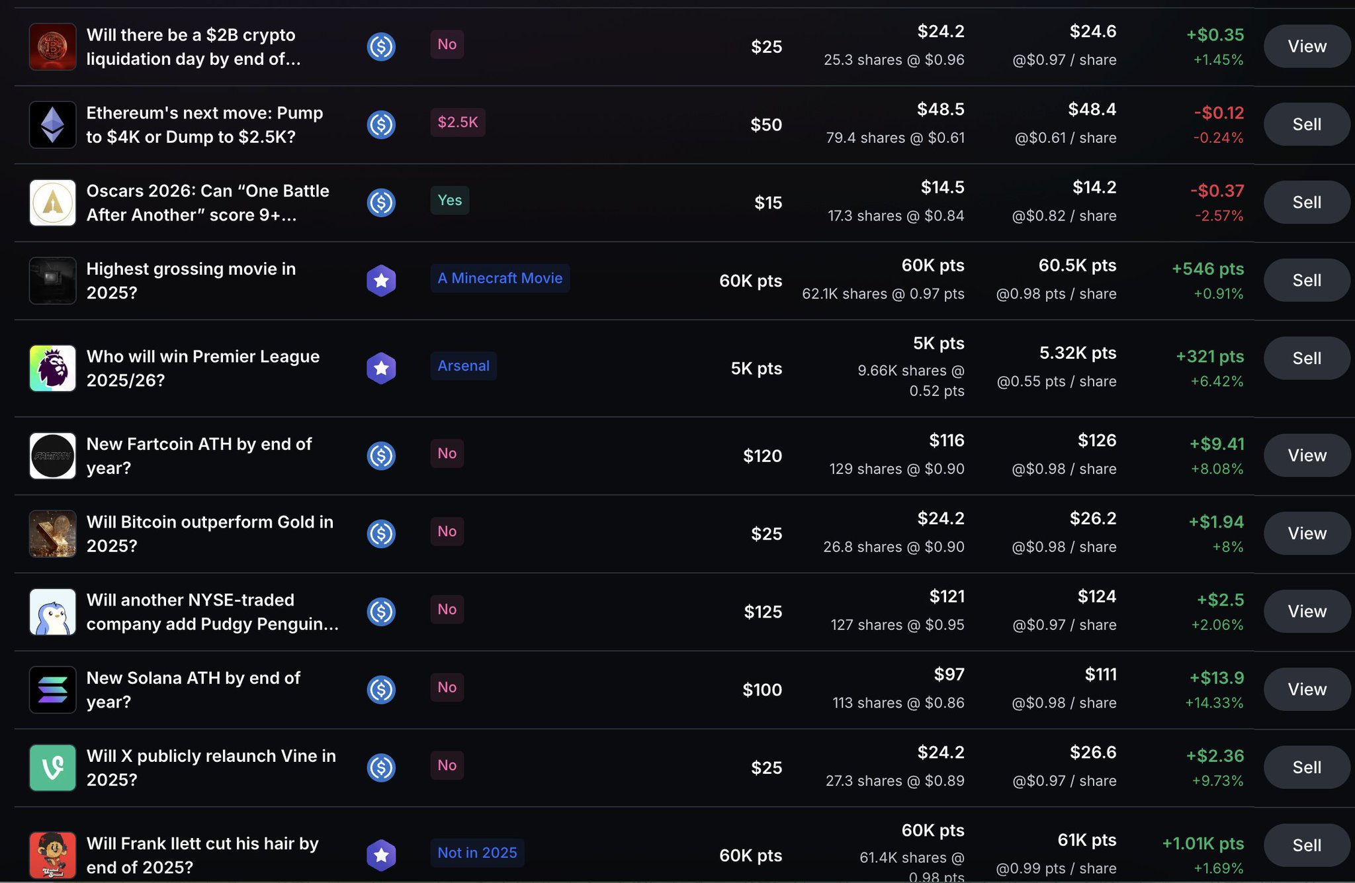Image resolution: width=1355 pixels, height=883 pixels.
Task: Click the Fartcoin market icon
Action: tap(52, 455)
